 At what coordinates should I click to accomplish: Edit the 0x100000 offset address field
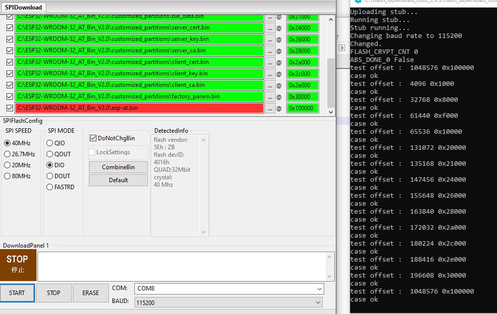(302, 108)
